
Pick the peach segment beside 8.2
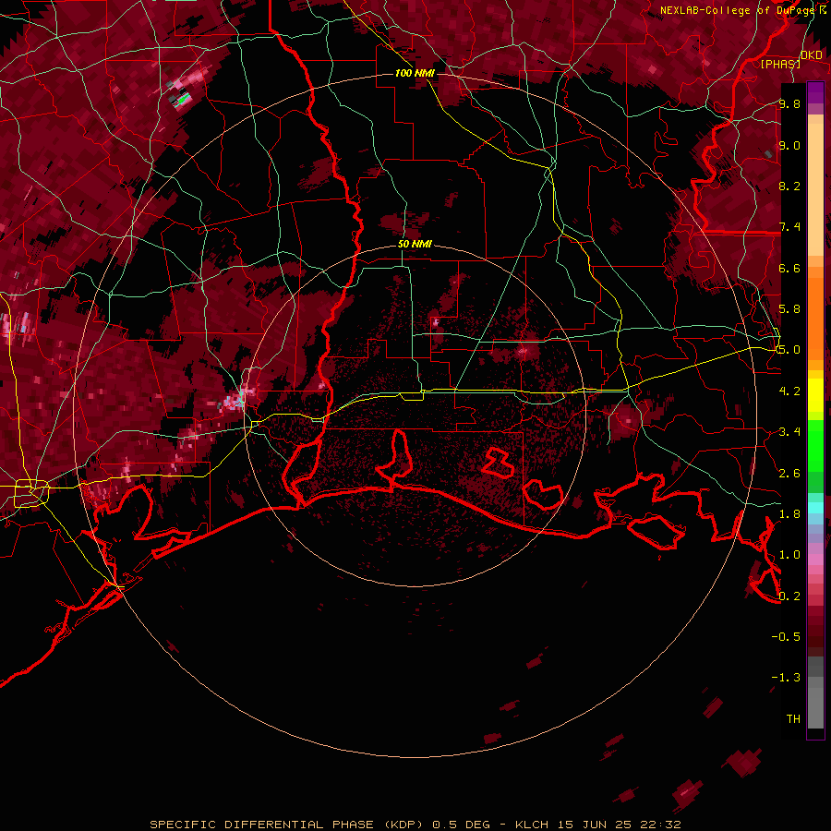pos(815,189)
